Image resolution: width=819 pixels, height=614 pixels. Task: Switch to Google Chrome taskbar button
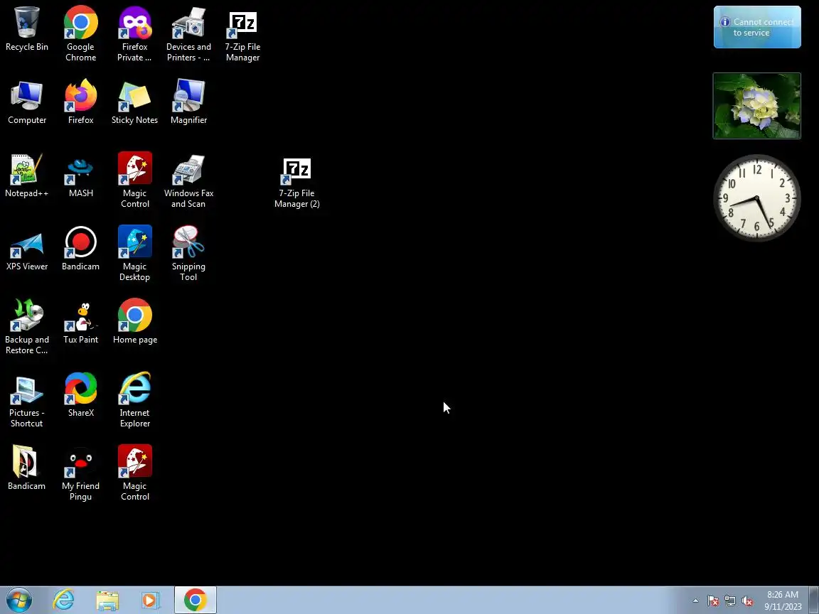195,600
